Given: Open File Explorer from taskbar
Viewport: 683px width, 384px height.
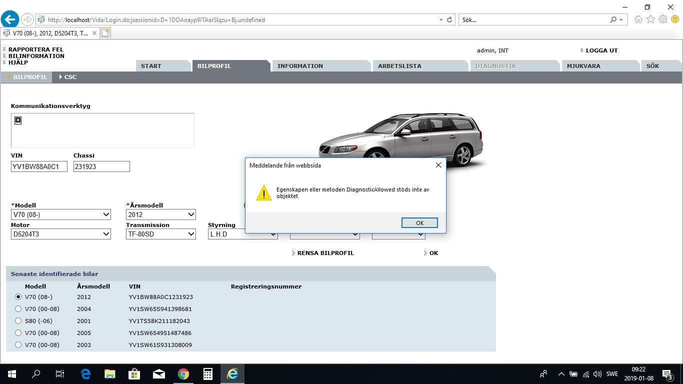Looking at the screenshot, I should pyautogui.click(x=110, y=374).
